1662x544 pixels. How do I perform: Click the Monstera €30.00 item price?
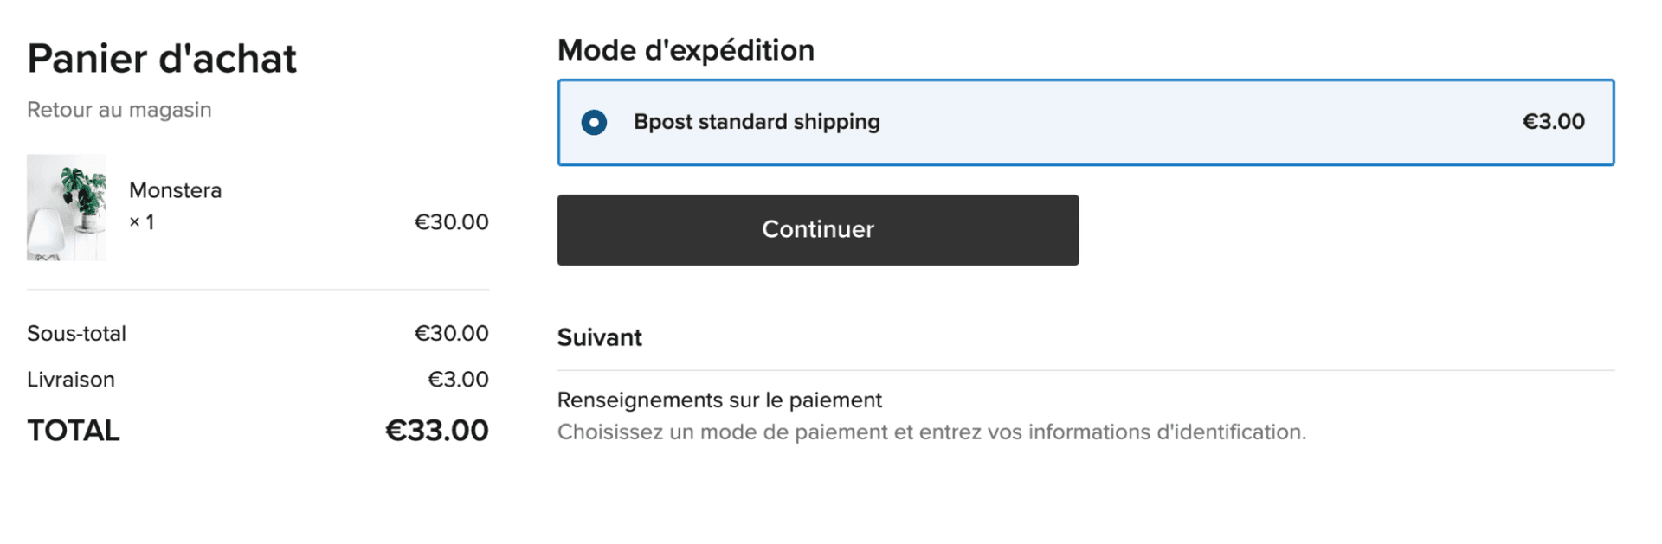tap(451, 222)
